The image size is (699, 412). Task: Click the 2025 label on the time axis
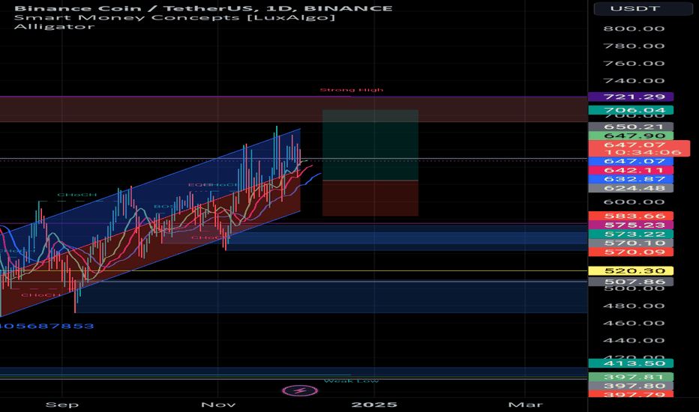(x=374, y=405)
